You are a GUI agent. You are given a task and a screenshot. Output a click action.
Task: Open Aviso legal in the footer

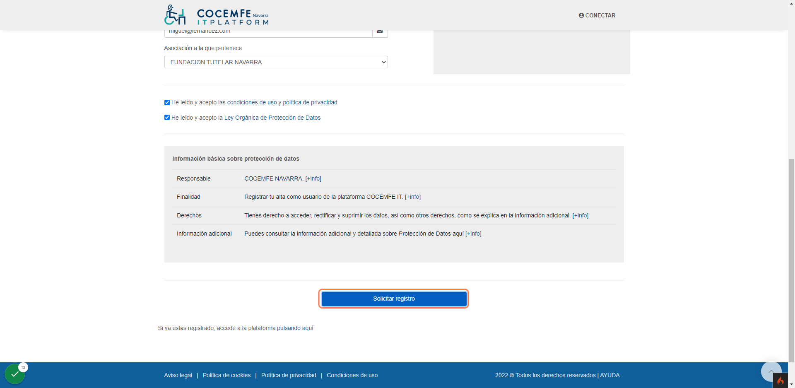click(x=178, y=375)
